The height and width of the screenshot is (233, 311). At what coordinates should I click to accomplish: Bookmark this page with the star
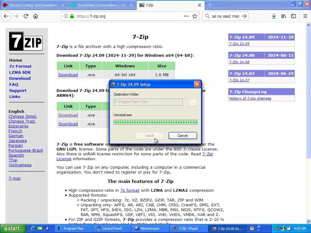(x=195, y=16)
